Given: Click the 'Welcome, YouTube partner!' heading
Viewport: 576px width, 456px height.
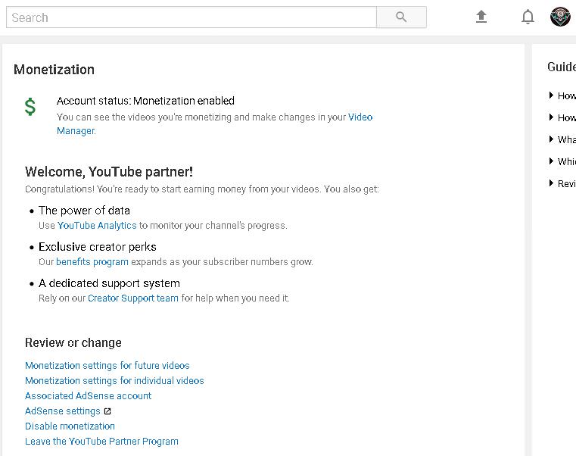Looking at the screenshot, I should coord(109,172).
